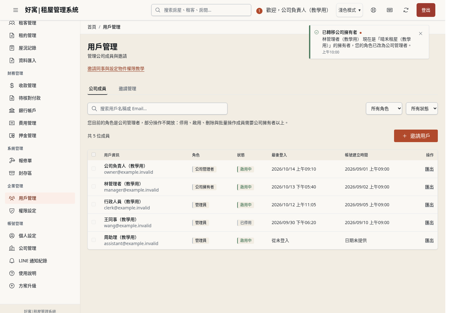This screenshot has width=450, height=313.
Task: Open the support lifebuoy icon in header
Action: click(373, 10)
